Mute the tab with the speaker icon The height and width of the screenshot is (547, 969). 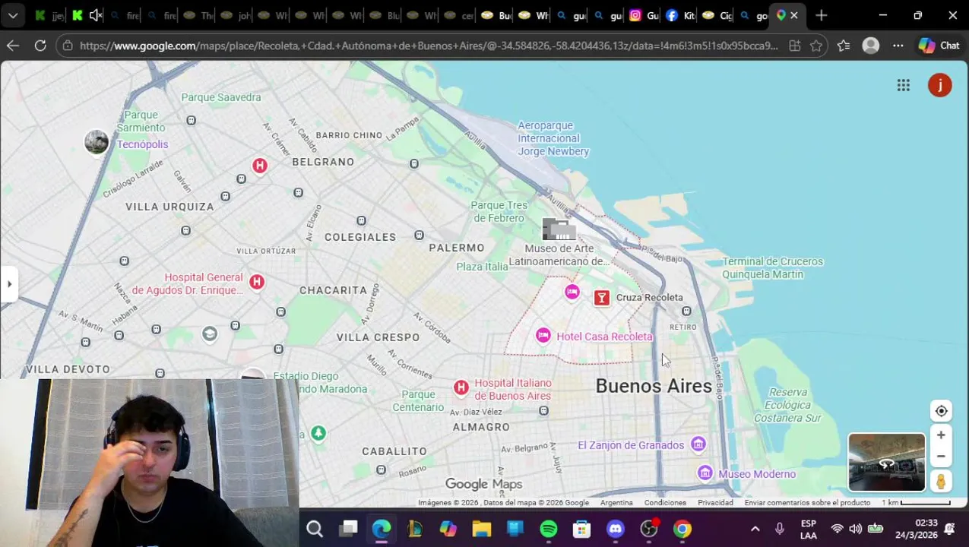[x=95, y=15]
